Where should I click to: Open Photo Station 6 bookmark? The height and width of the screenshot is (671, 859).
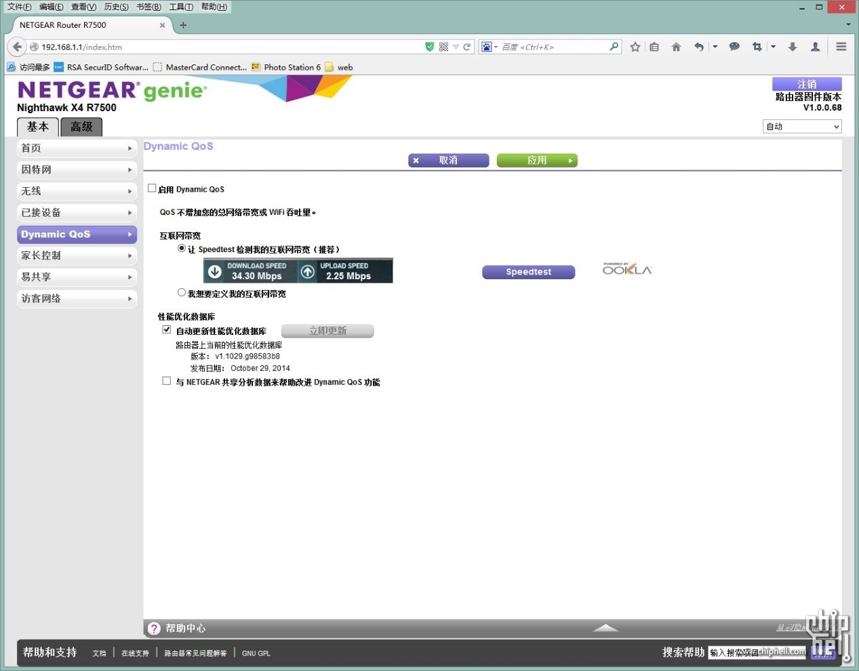tap(285, 67)
